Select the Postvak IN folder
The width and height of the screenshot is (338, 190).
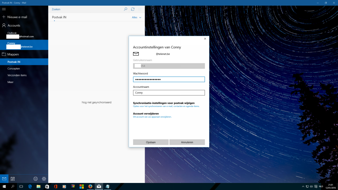click(24, 62)
